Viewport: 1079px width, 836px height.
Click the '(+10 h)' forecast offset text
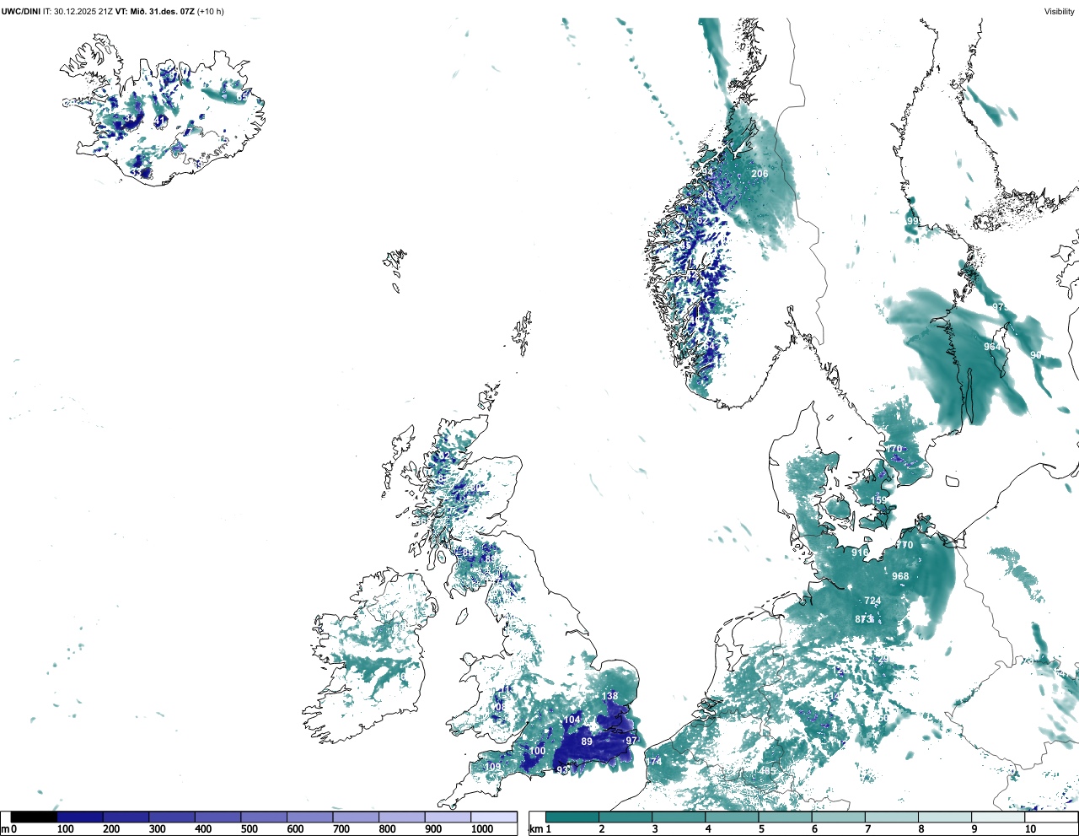tap(211, 11)
